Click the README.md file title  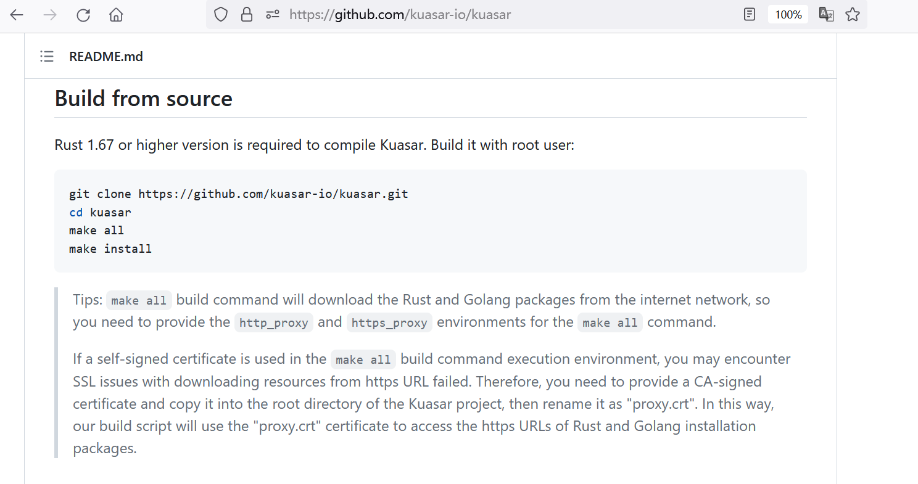point(106,57)
